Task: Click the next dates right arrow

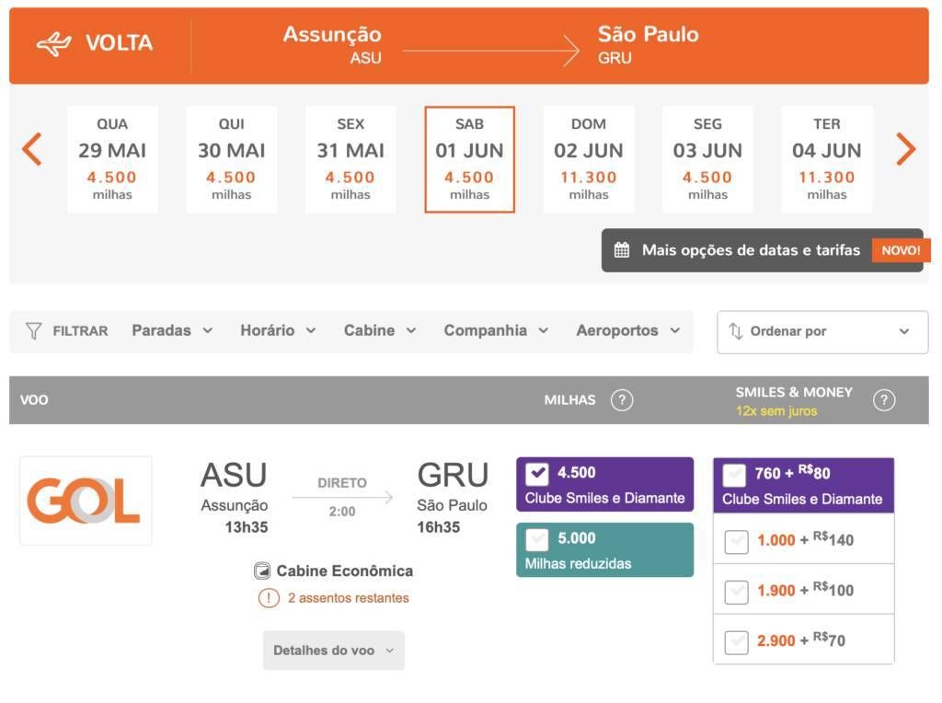Action: (906, 149)
